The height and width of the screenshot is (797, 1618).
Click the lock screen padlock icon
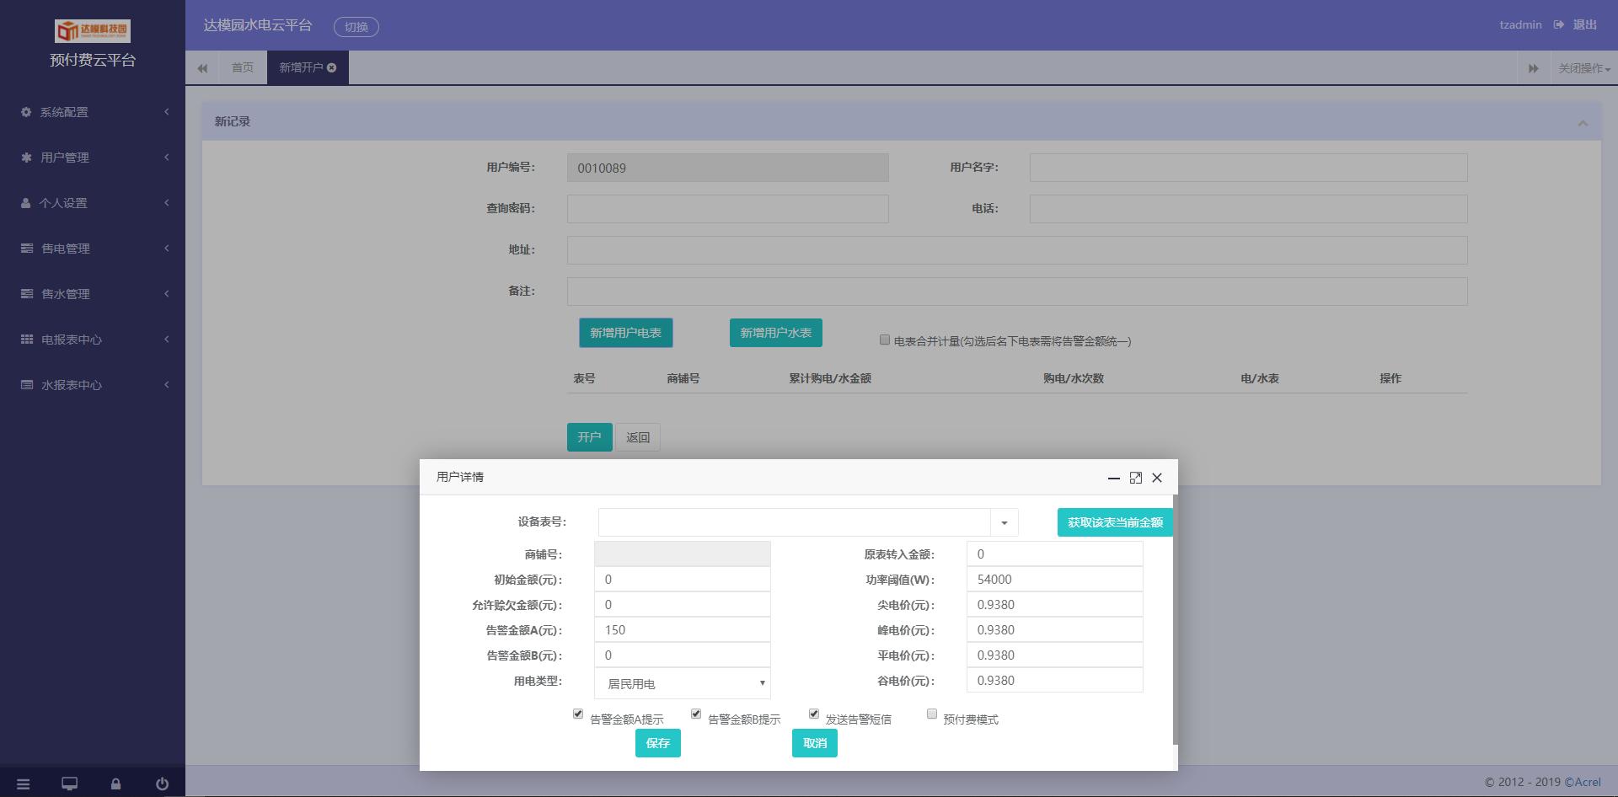[115, 784]
